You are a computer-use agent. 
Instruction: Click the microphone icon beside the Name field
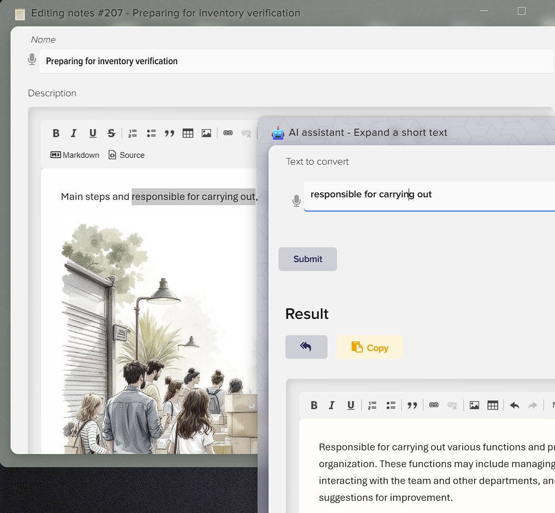[x=32, y=59]
